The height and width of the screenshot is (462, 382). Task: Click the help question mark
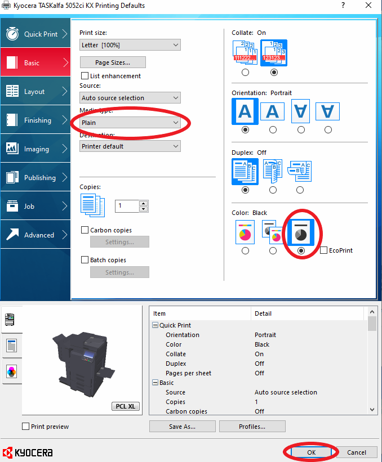pyautogui.click(x=343, y=5)
